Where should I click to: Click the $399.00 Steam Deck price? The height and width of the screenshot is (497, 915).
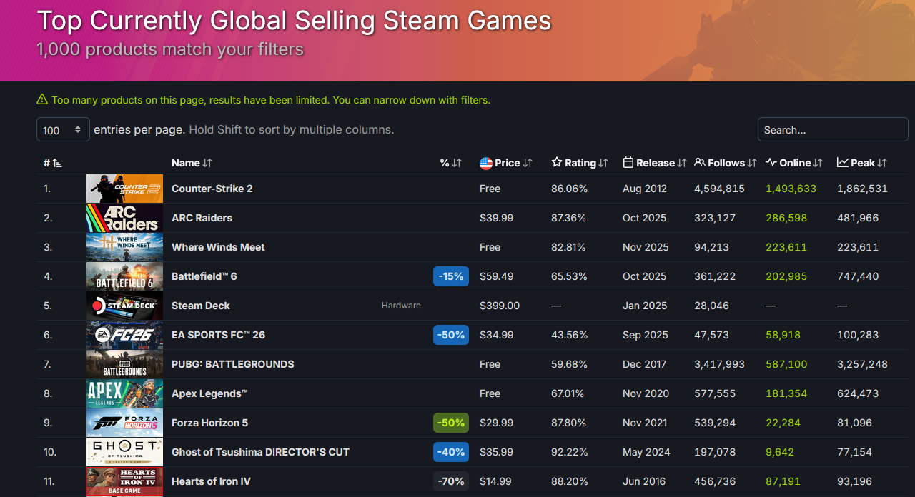point(500,306)
